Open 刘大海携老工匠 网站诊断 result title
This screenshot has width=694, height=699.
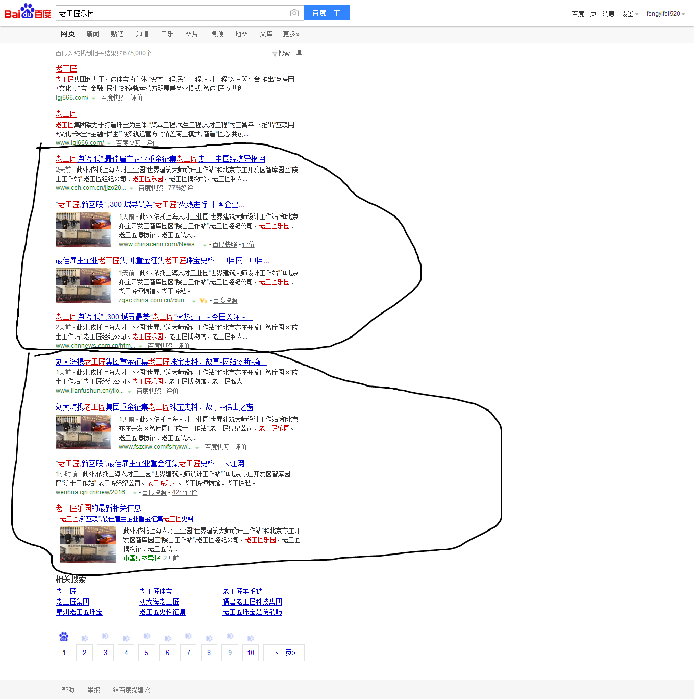(161, 361)
